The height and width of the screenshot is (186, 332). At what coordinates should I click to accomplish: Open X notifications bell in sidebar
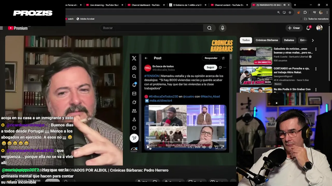coord(134,85)
